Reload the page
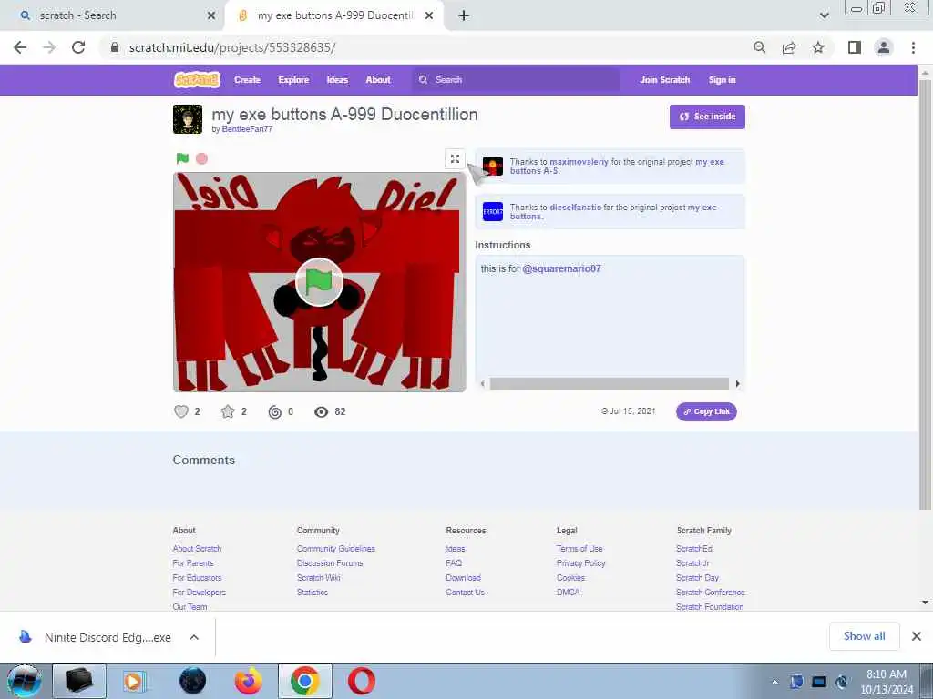This screenshot has height=699, width=933. point(78,47)
